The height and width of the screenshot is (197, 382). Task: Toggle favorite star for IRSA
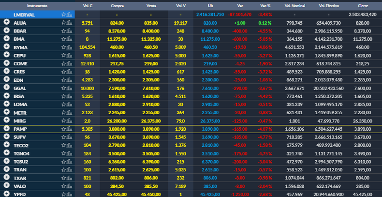click(x=63, y=96)
